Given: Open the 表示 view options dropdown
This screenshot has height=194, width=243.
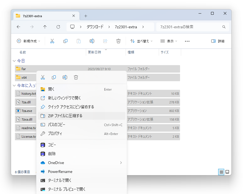Looking at the screenshot, I should (168, 41).
